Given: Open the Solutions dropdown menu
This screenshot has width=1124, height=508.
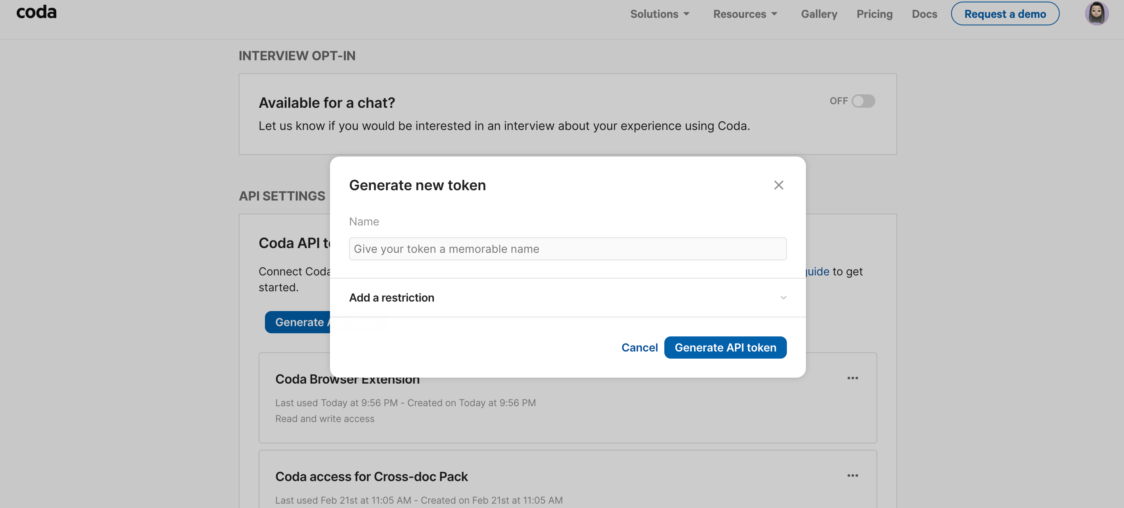Looking at the screenshot, I should [659, 14].
